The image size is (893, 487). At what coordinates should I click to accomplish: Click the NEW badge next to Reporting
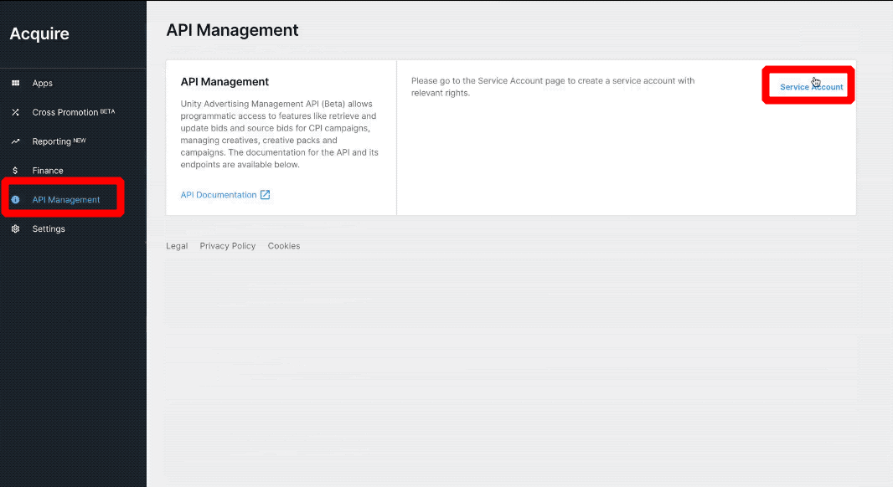click(80, 140)
